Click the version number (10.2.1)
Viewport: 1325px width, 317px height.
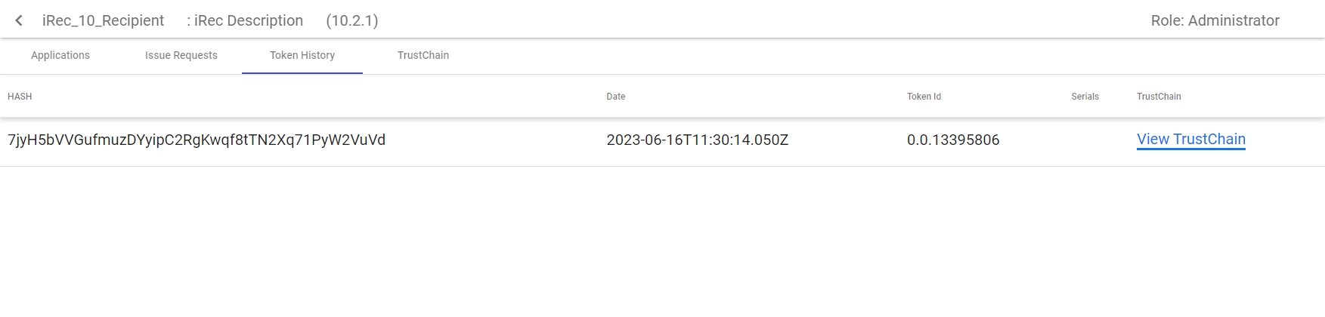pyautogui.click(x=352, y=20)
